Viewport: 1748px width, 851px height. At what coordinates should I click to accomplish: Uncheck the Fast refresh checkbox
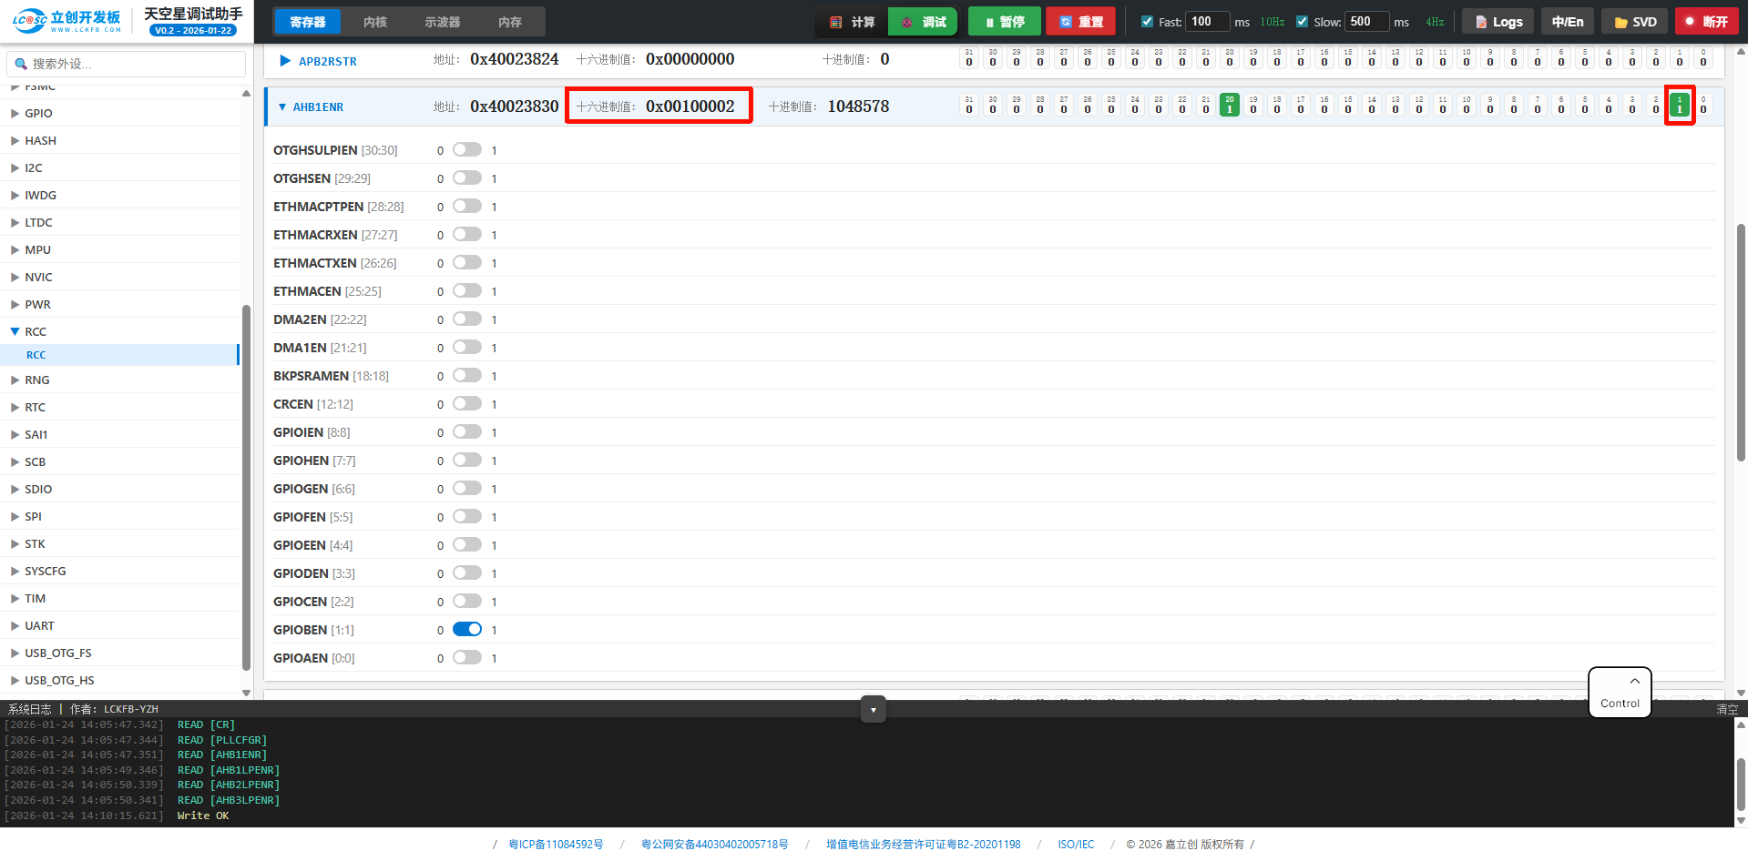pyautogui.click(x=1147, y=22)
